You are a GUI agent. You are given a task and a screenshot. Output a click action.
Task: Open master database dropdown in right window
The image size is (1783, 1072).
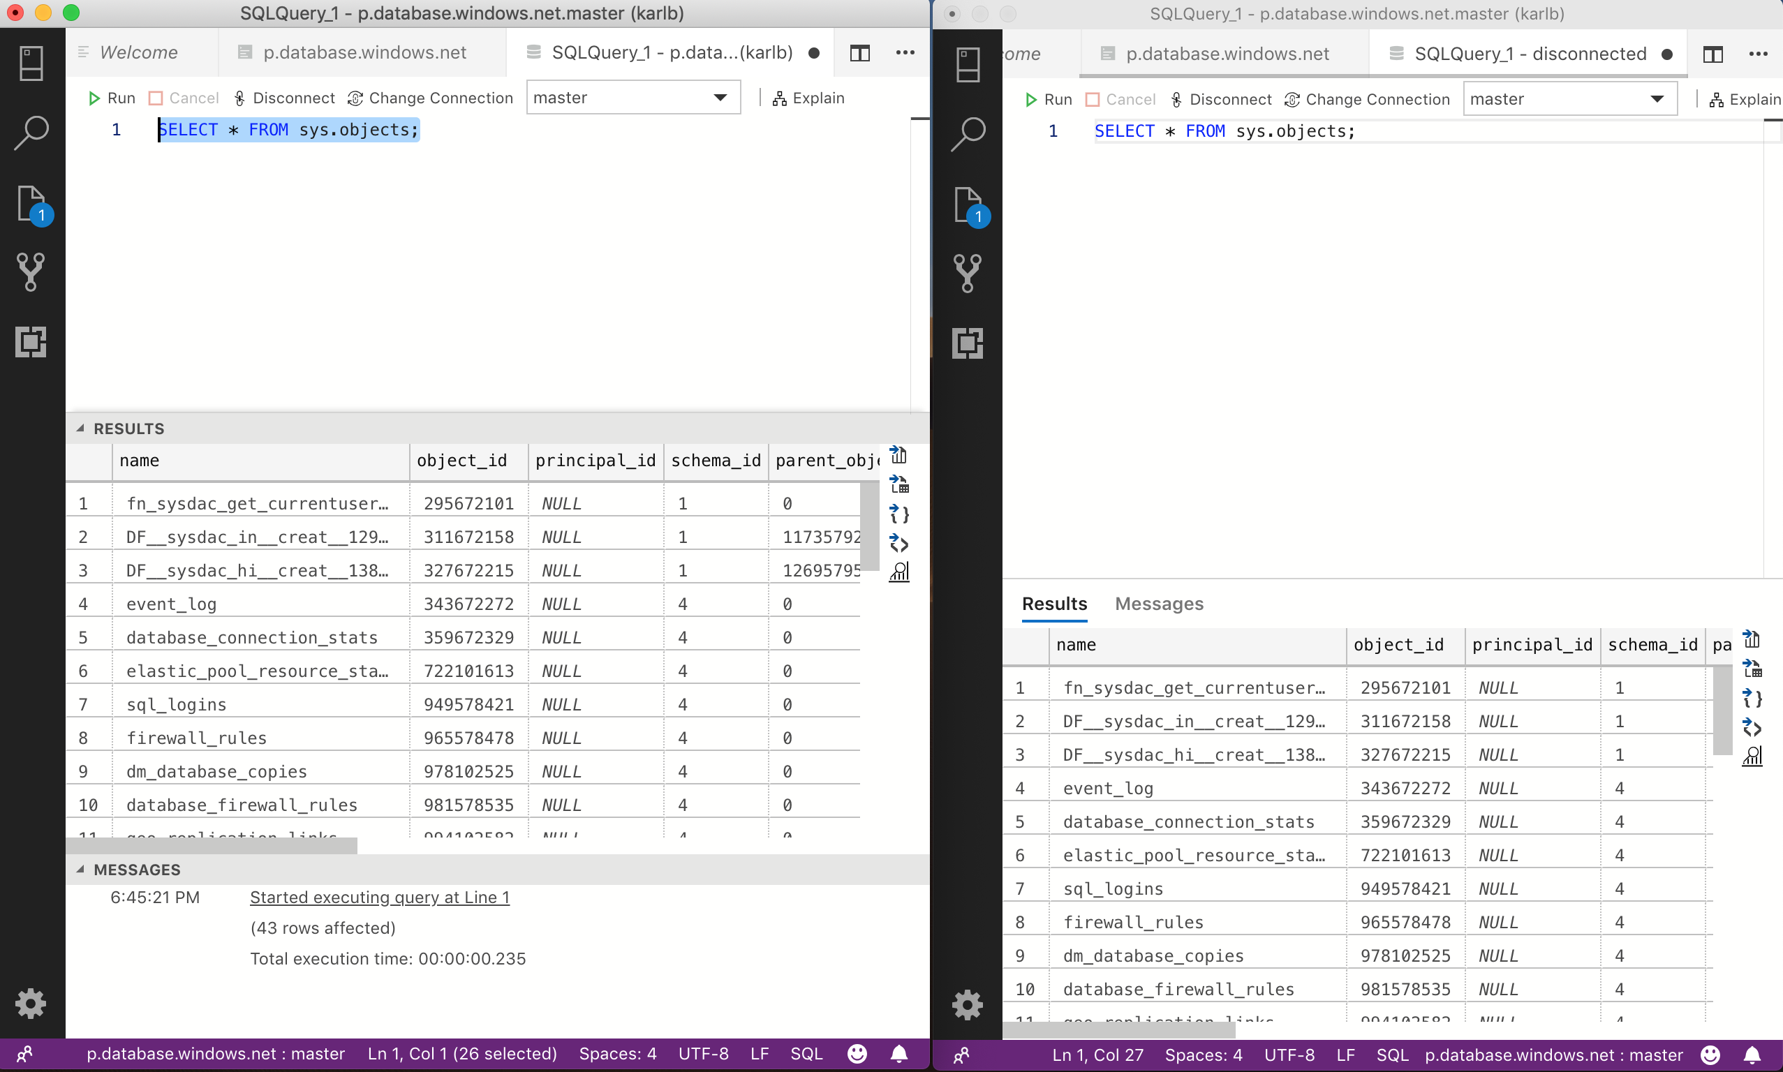click(x=1570, y=99)
